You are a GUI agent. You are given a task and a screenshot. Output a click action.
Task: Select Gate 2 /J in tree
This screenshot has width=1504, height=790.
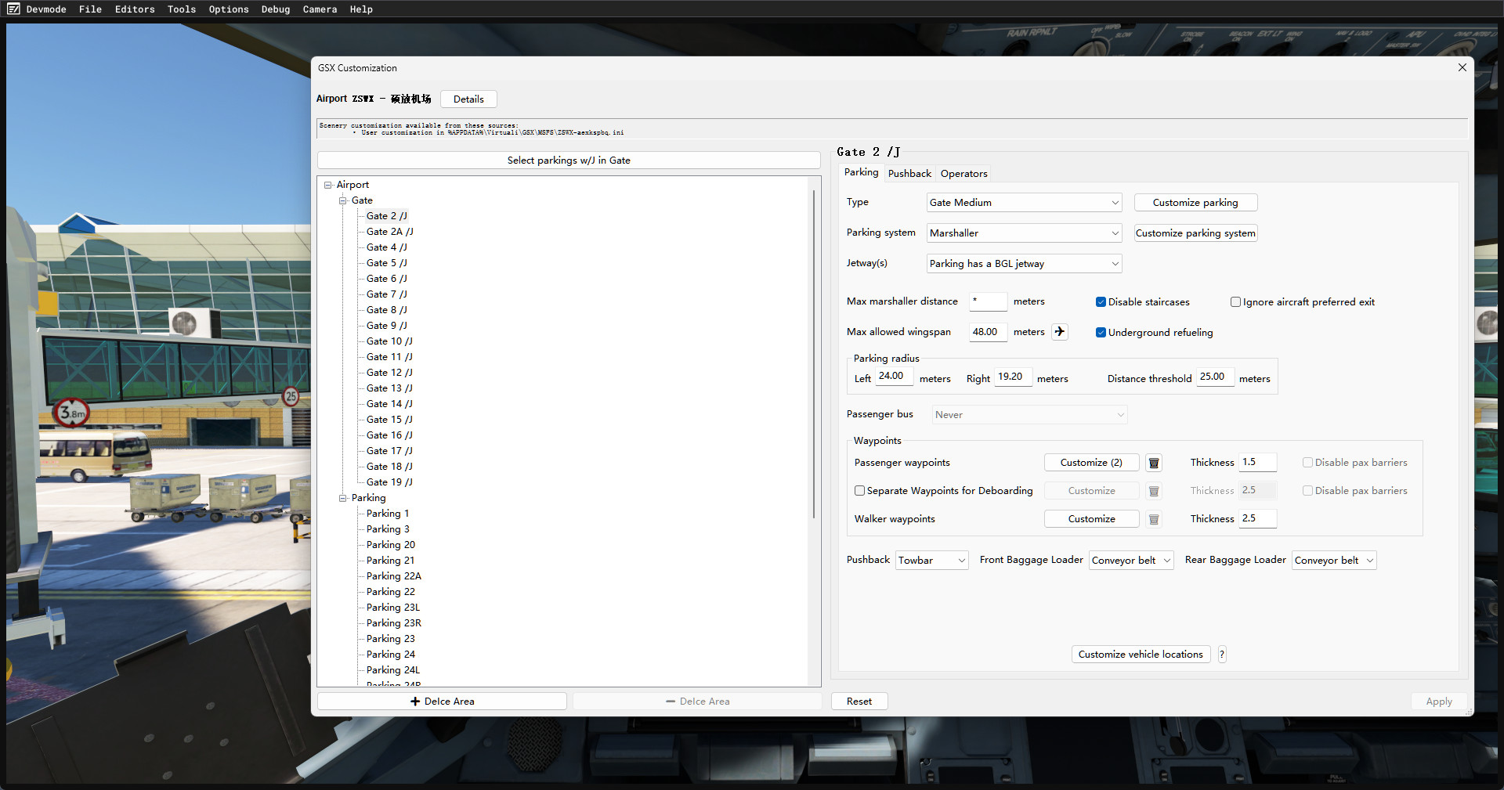click(x=386, y=216)
